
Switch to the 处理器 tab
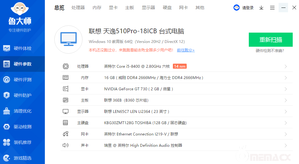point(78,8)
